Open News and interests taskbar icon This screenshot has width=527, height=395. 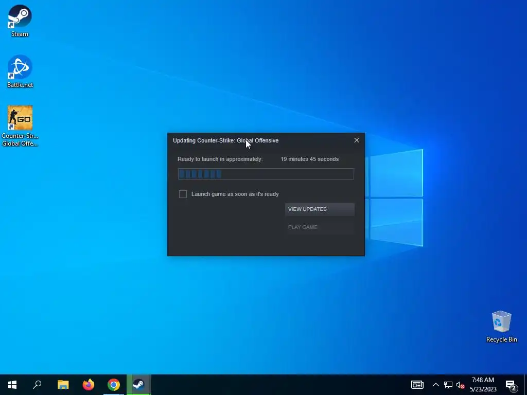tap(417, 385)
